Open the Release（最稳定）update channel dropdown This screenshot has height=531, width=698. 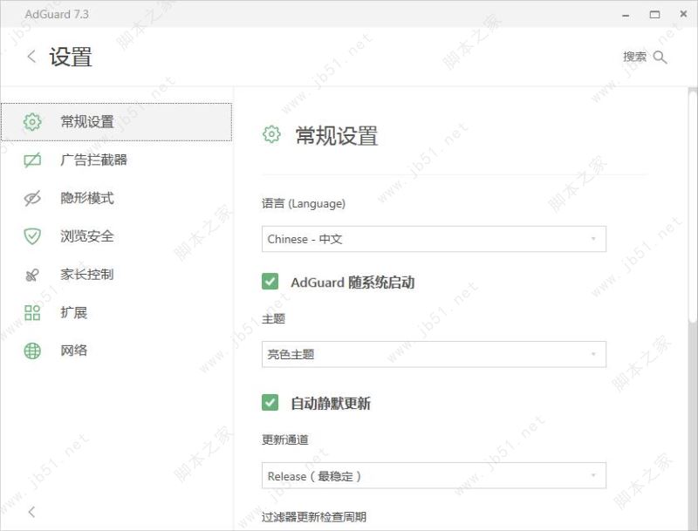[x=434, y=475]
